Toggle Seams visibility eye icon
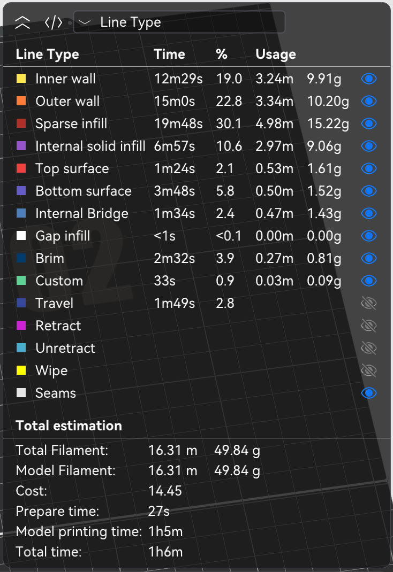This screenshot has width=393, height=572. (x=369, y=393)
